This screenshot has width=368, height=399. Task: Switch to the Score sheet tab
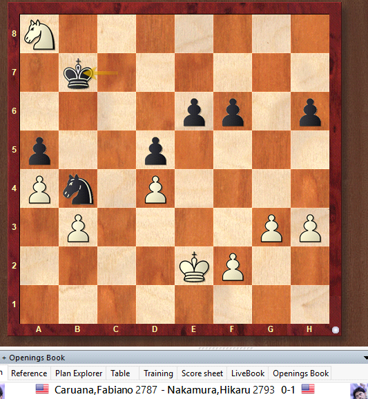point(202,373)
